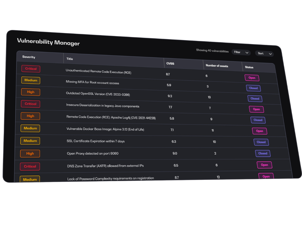
Task: Click the Status column header
Action: [x=249, y=67]
